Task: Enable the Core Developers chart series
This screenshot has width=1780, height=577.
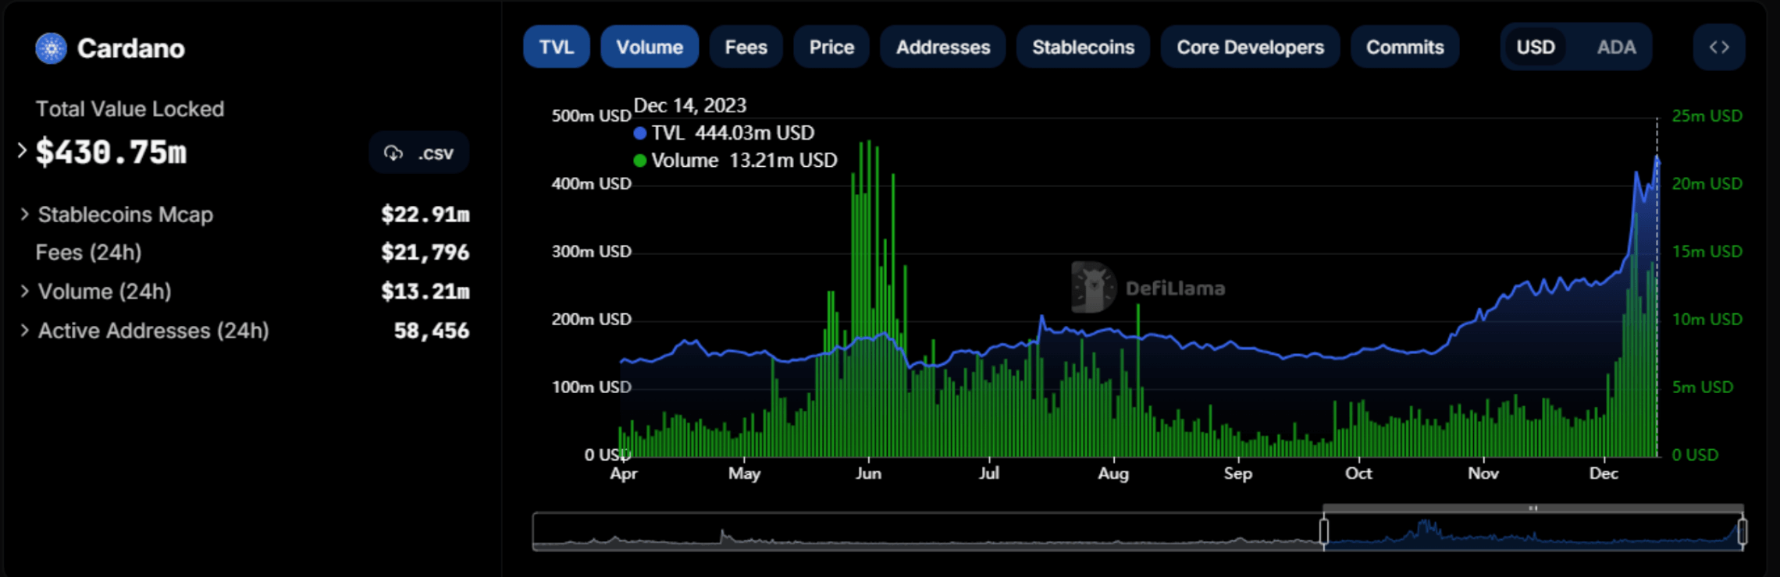Action: click(x=1250, y=47)
